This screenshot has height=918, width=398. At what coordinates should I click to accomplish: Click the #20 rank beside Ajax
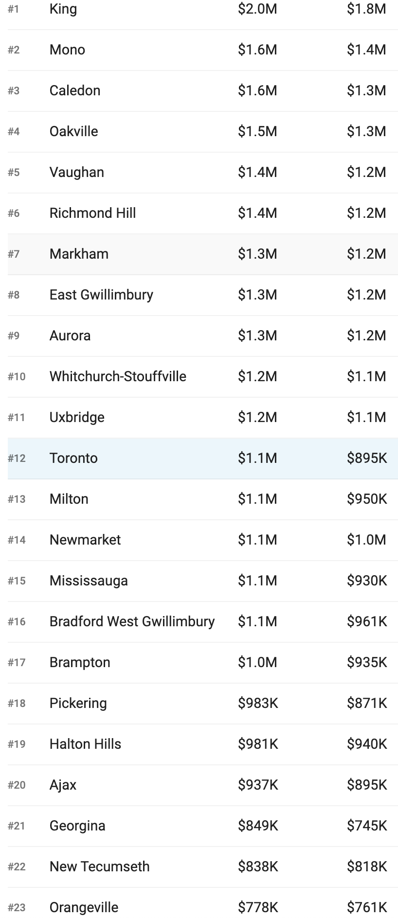(17, 785)
